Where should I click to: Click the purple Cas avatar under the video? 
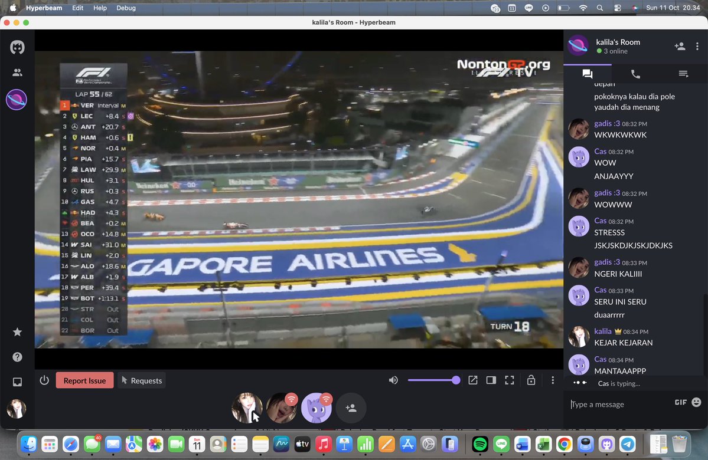pyautogui.click(x=316, y=408)
